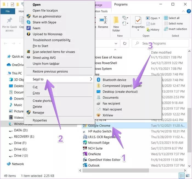Image resolution: width=192 pixels, height=179 pixels.
Task: Click the Compressed zipped folder icon
Action: click(x=98, y=86)
